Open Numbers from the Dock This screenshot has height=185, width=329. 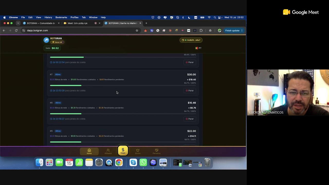pos(79,162)
